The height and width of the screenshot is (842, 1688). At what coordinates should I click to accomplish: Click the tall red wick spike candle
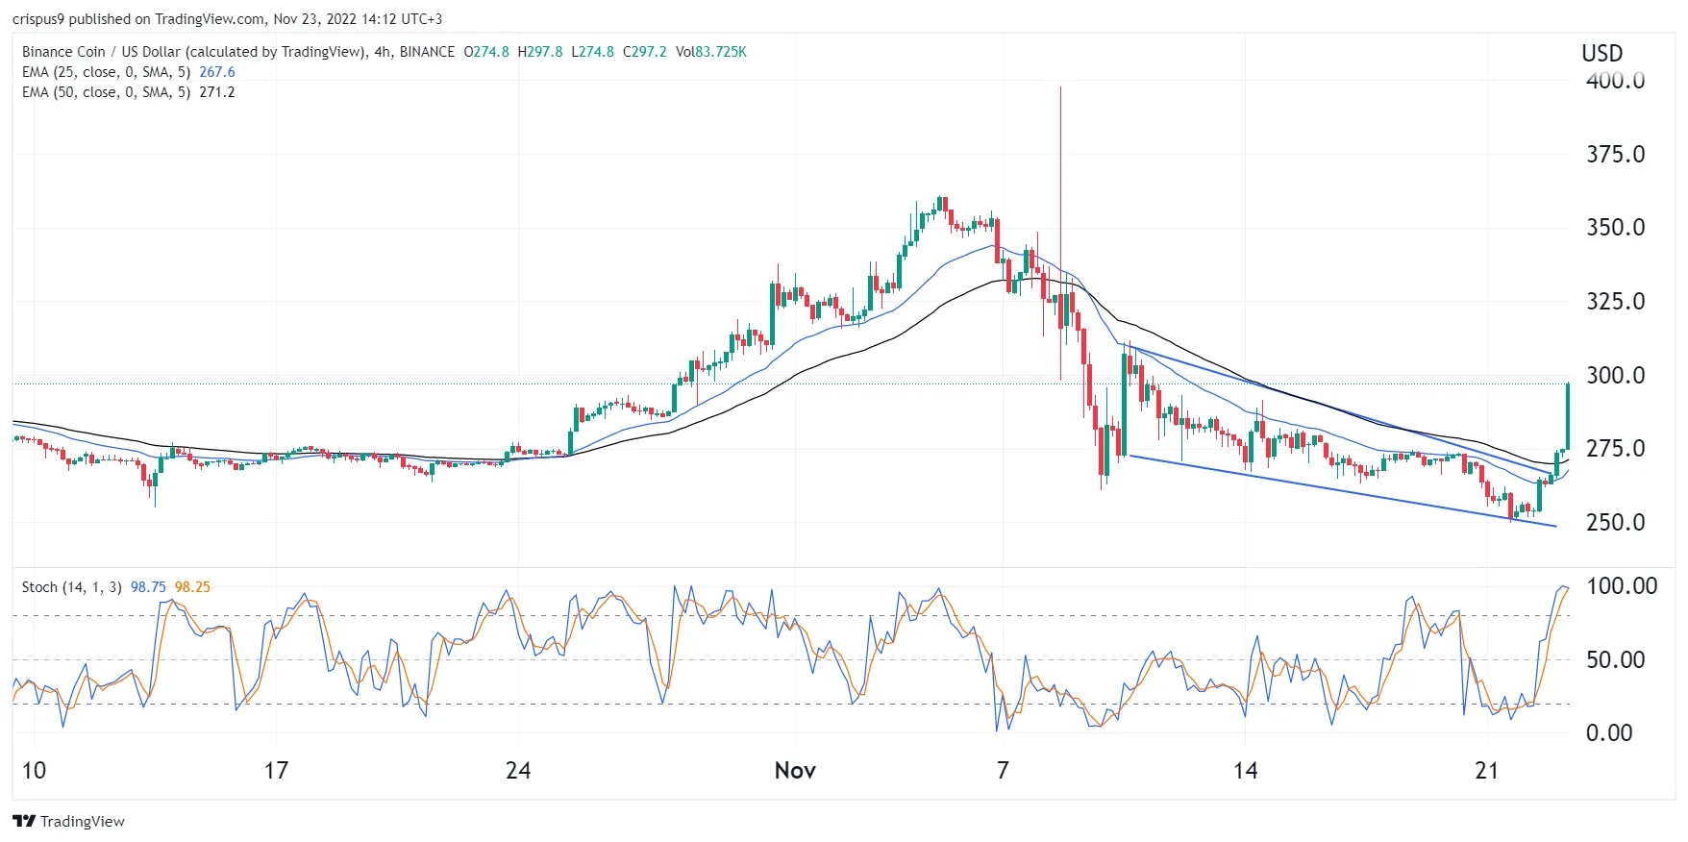tap(1060, 192)
